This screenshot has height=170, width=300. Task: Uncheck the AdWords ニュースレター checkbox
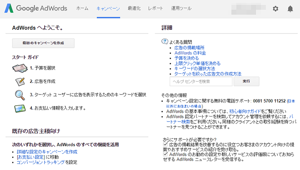click(x=165, y=154)
